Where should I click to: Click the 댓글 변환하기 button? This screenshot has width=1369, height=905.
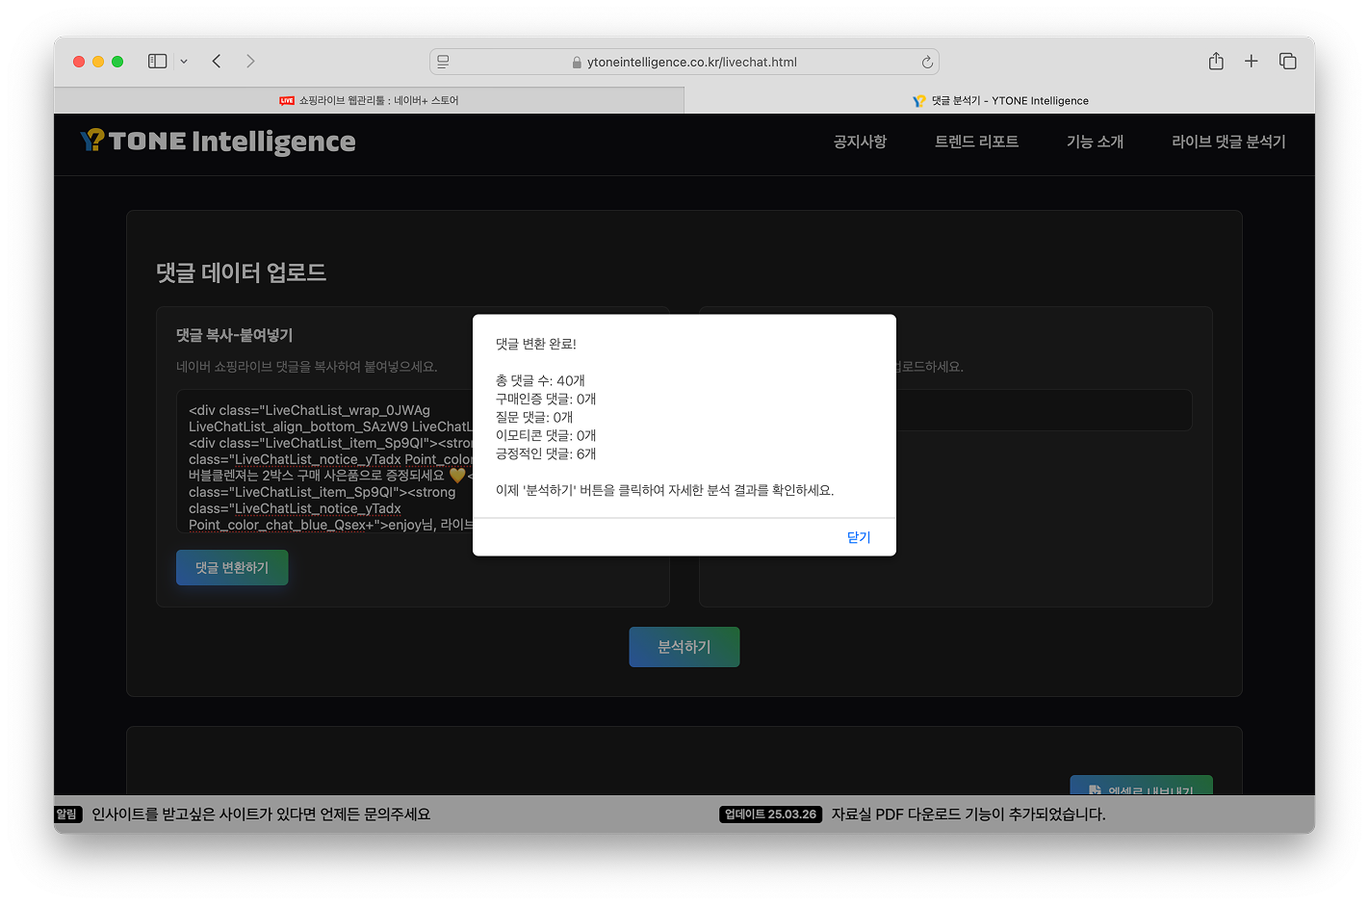point(232,567)
